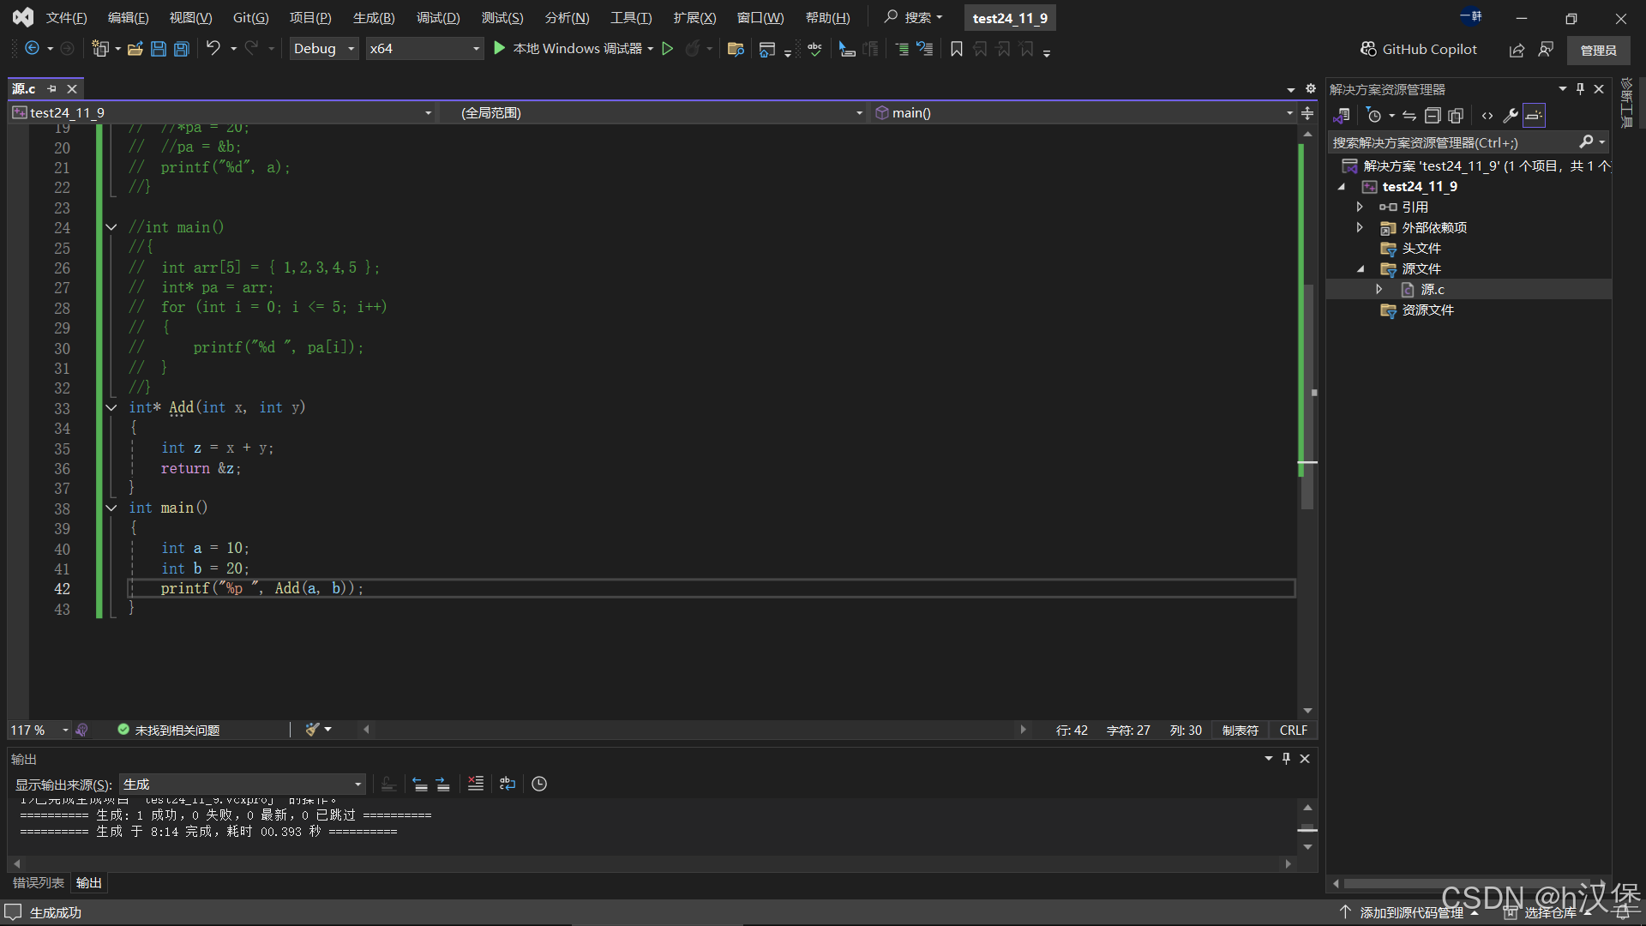Toggle word wrap in output panel
The height and width of the screenshot is (926, 1646).
click(x=508, y=784)
